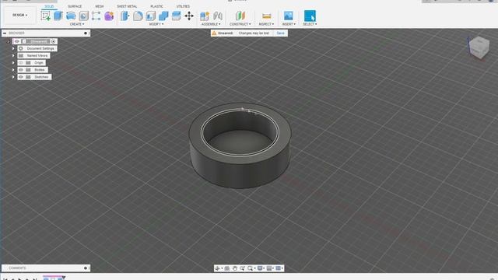Image resolution: width=498 pixels, height=280 pixels.
Task: Open the Modify dropdown menu
Action: 156,24
